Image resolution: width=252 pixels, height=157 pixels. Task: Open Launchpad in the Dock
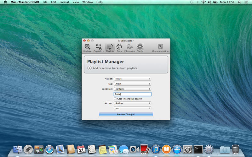tap(28, 149)
